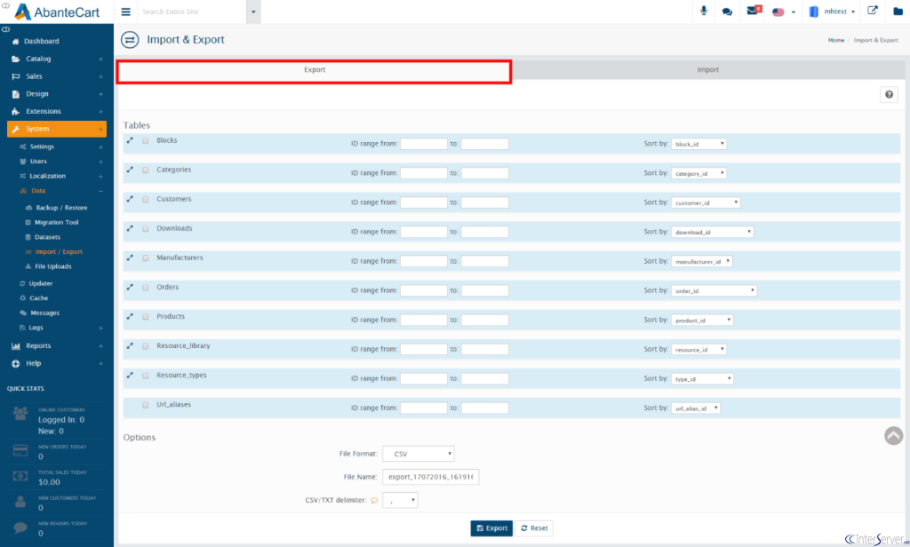The image size is (910, 547).
Task: Click the File Name input field
Action: point(431,477)
